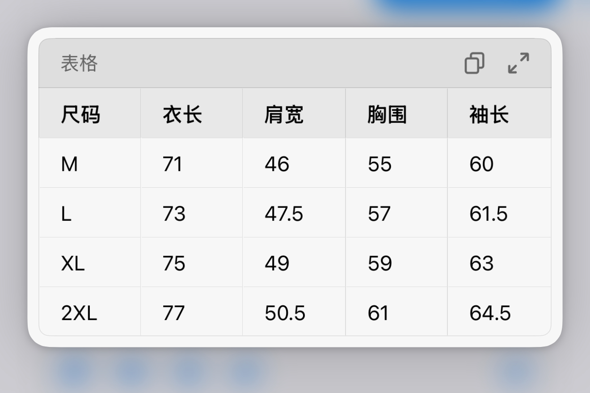Select shoulder width value 50.5
The image size is (590, 393).
point(285,313)
